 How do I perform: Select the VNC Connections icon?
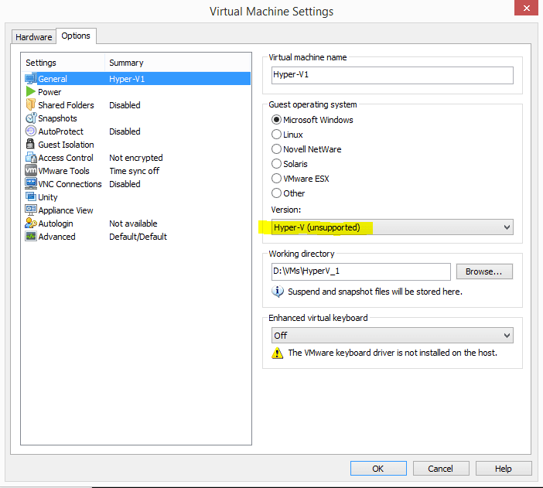click(x=31, y=184)
